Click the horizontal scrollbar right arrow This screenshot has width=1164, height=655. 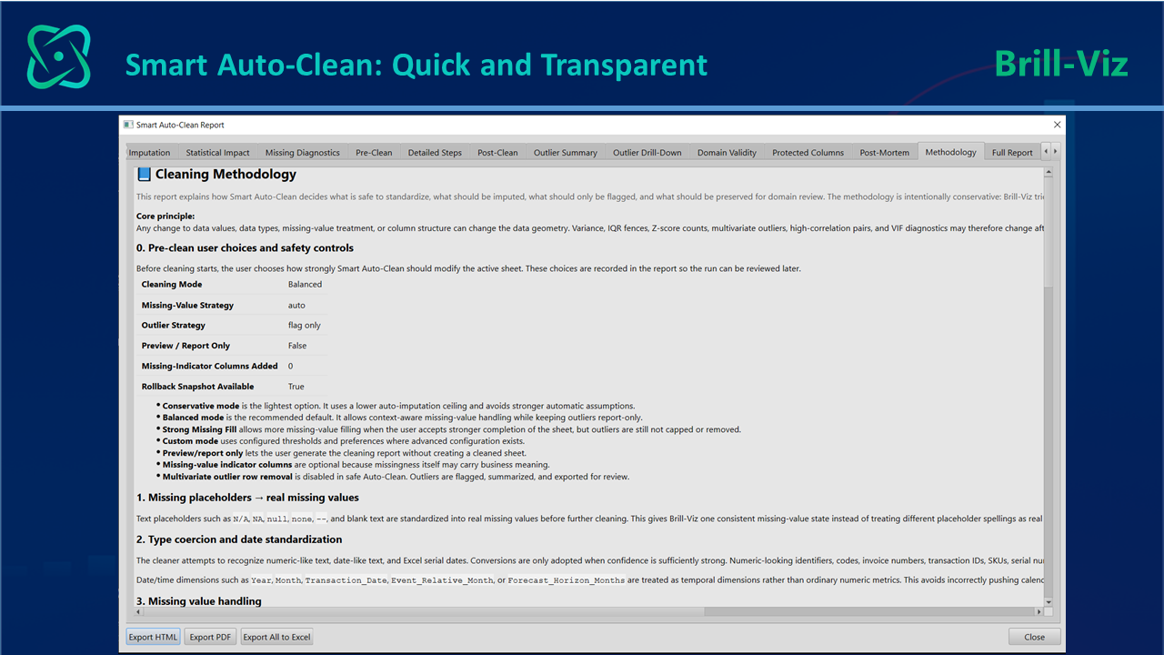click(1037, 612)
